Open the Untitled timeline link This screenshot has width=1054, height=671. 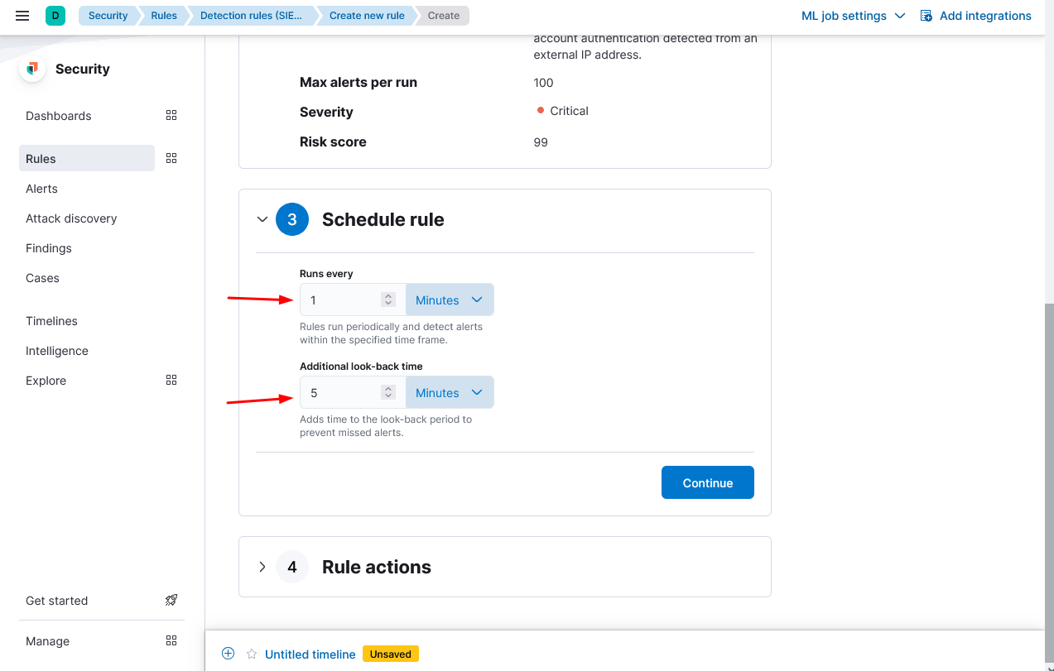point(310,654)
